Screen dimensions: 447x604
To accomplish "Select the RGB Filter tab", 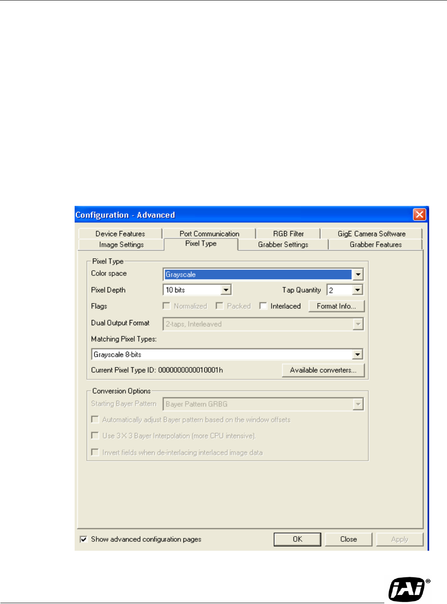I will coord(288,234).
